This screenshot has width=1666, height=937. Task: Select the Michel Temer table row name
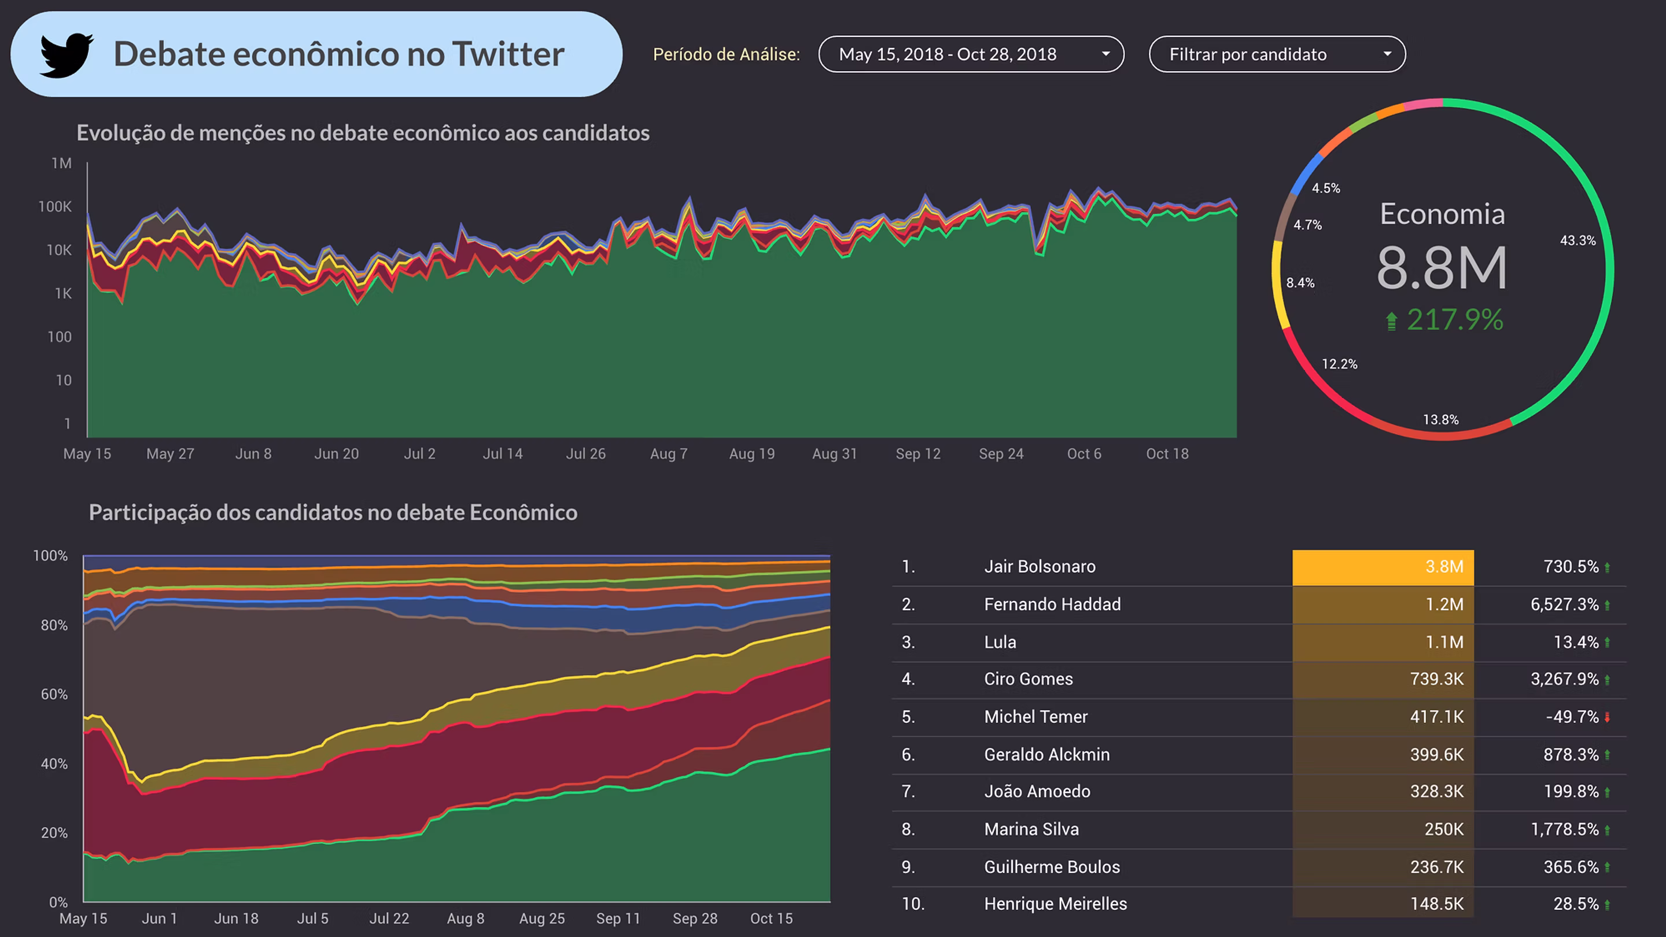click(x=1035, y=717)
